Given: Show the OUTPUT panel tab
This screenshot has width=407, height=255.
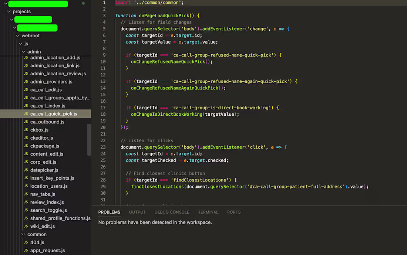Looking at the screenshot, I should click(x=137, y=212).
